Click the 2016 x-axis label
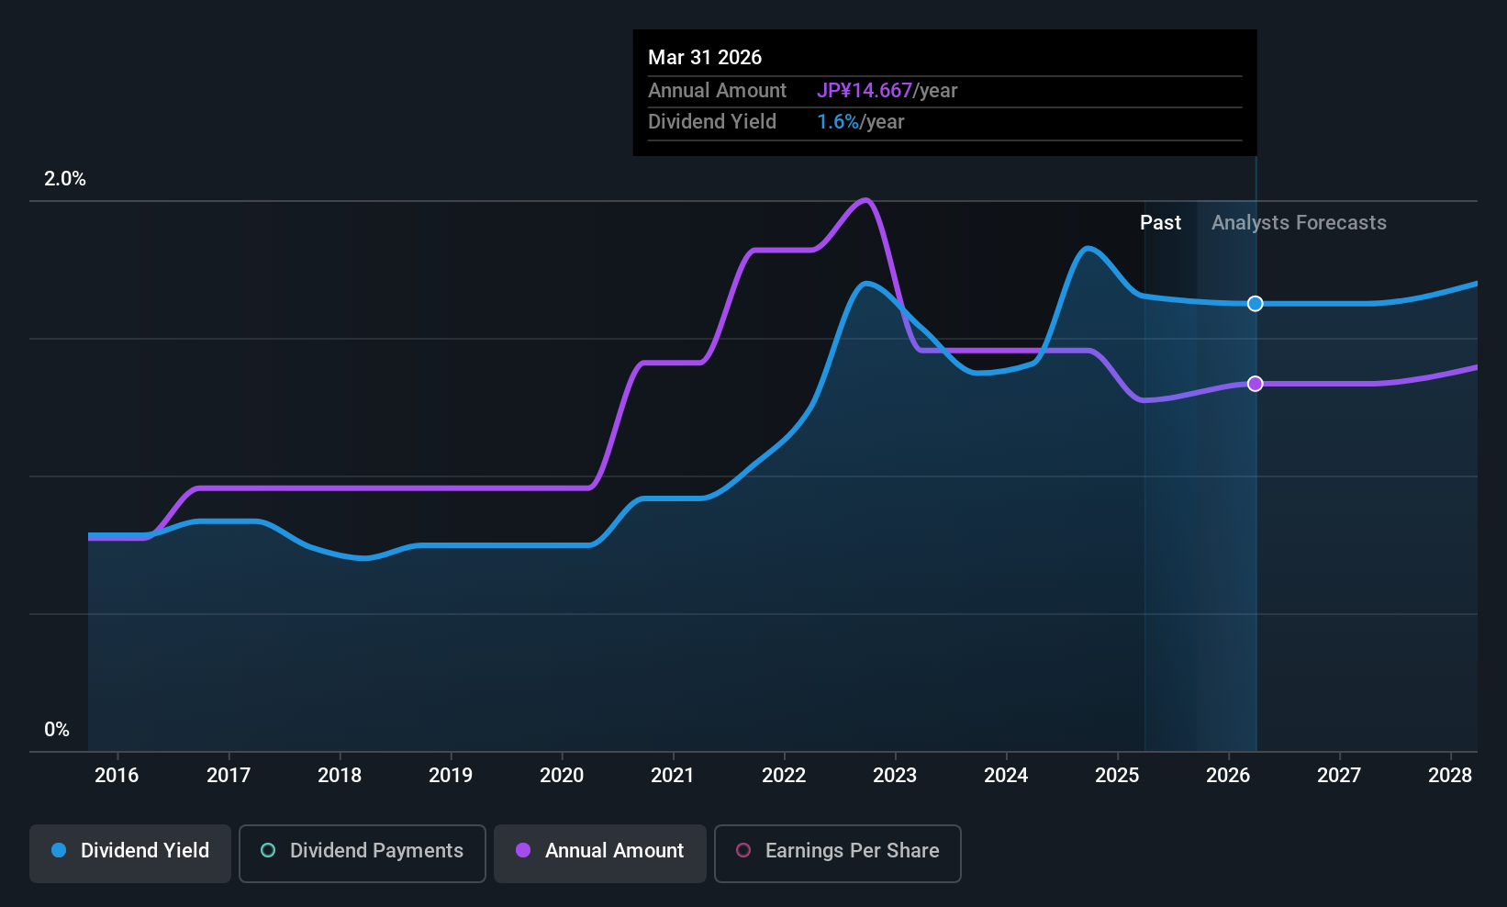The width and height of the screenshot is (1507, 907). point(117,776)
